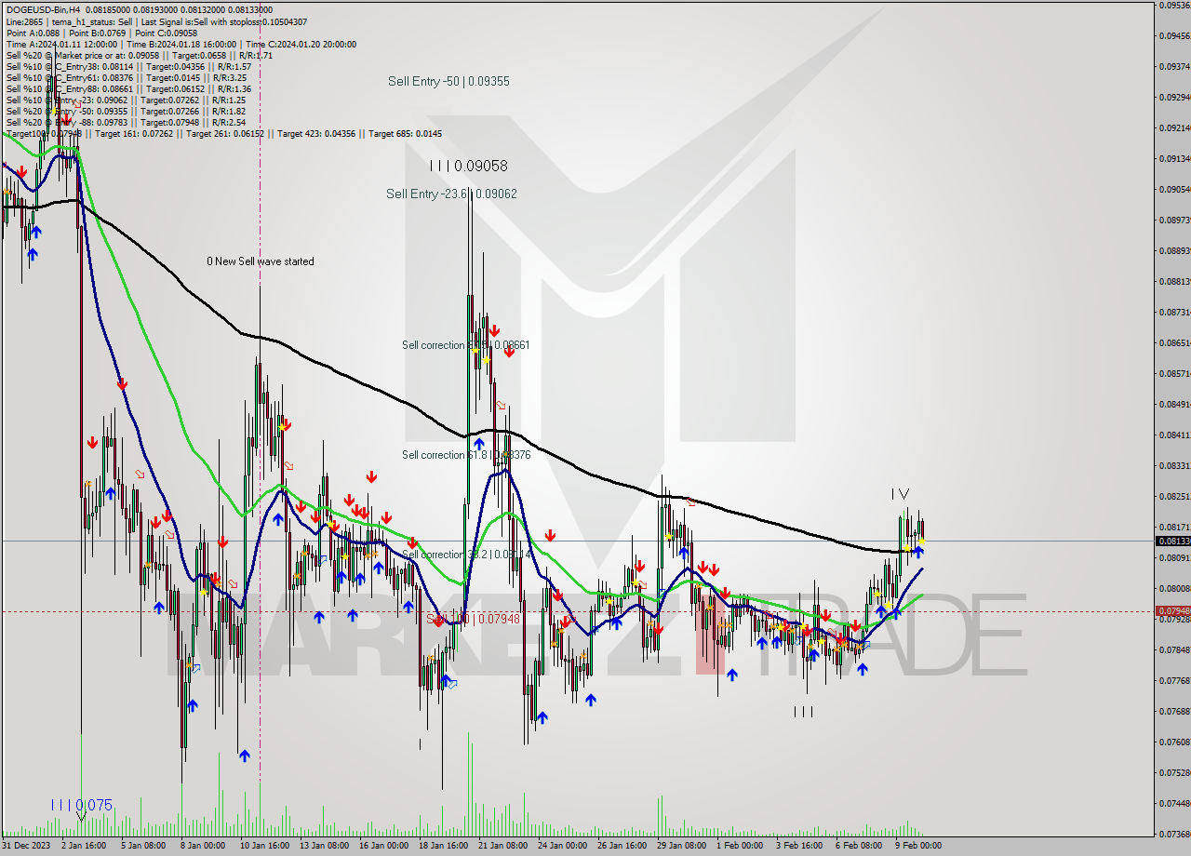Select the 'Sell %20 @ Market price' line
Viewport: 1191px width, 856px height.
tap(139, 55)
